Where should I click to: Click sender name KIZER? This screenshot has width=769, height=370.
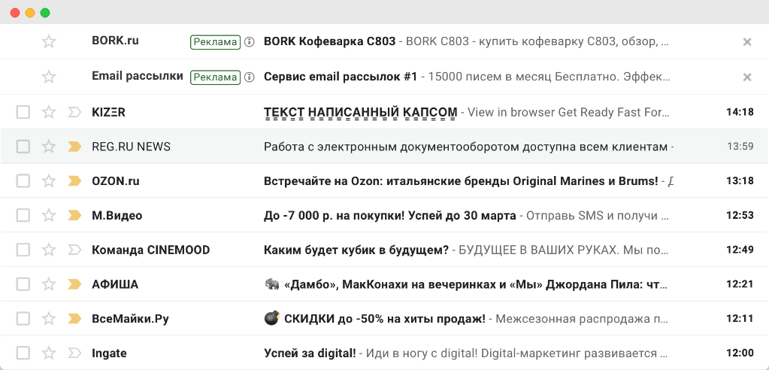tap(108, 112)
